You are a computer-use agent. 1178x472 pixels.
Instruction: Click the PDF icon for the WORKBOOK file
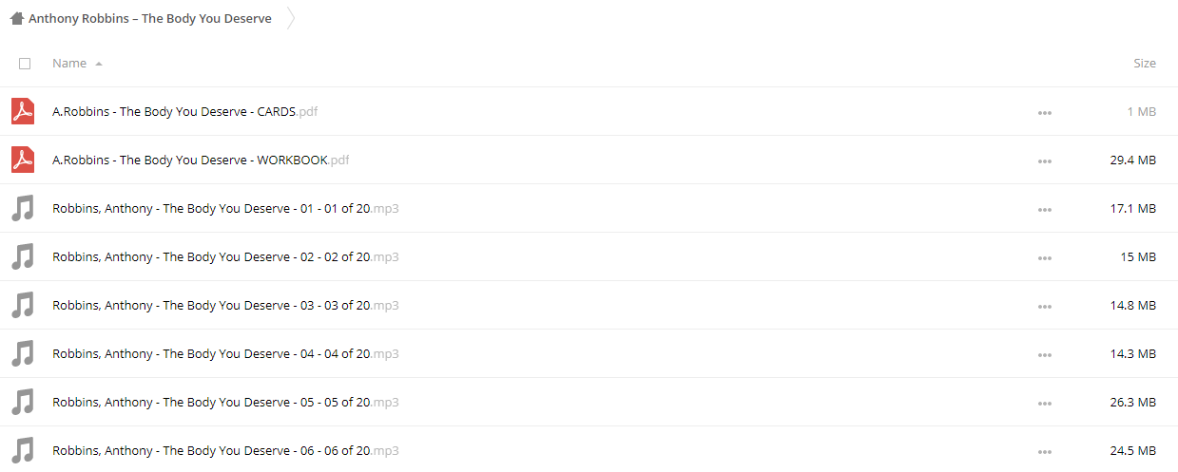pos(23,160)
